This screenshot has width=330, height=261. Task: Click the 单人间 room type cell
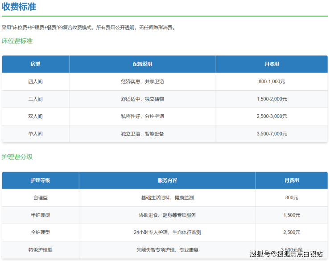[x=35, y=134]
